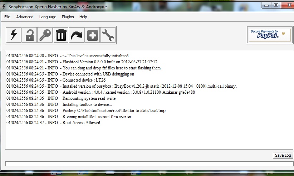The height and width of the screenshot is (176, 294).
Task: Click the curved arrow toolbar icon
Action: coord(76,35)
